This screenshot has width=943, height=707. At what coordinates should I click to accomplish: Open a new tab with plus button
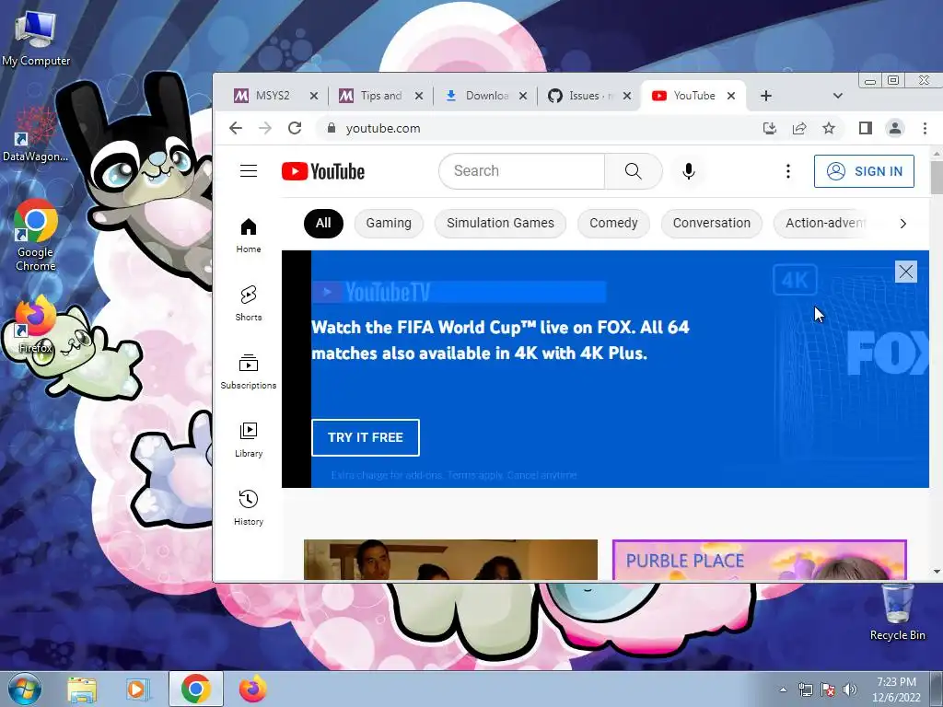pyautogui.click(x=765, y=96)
